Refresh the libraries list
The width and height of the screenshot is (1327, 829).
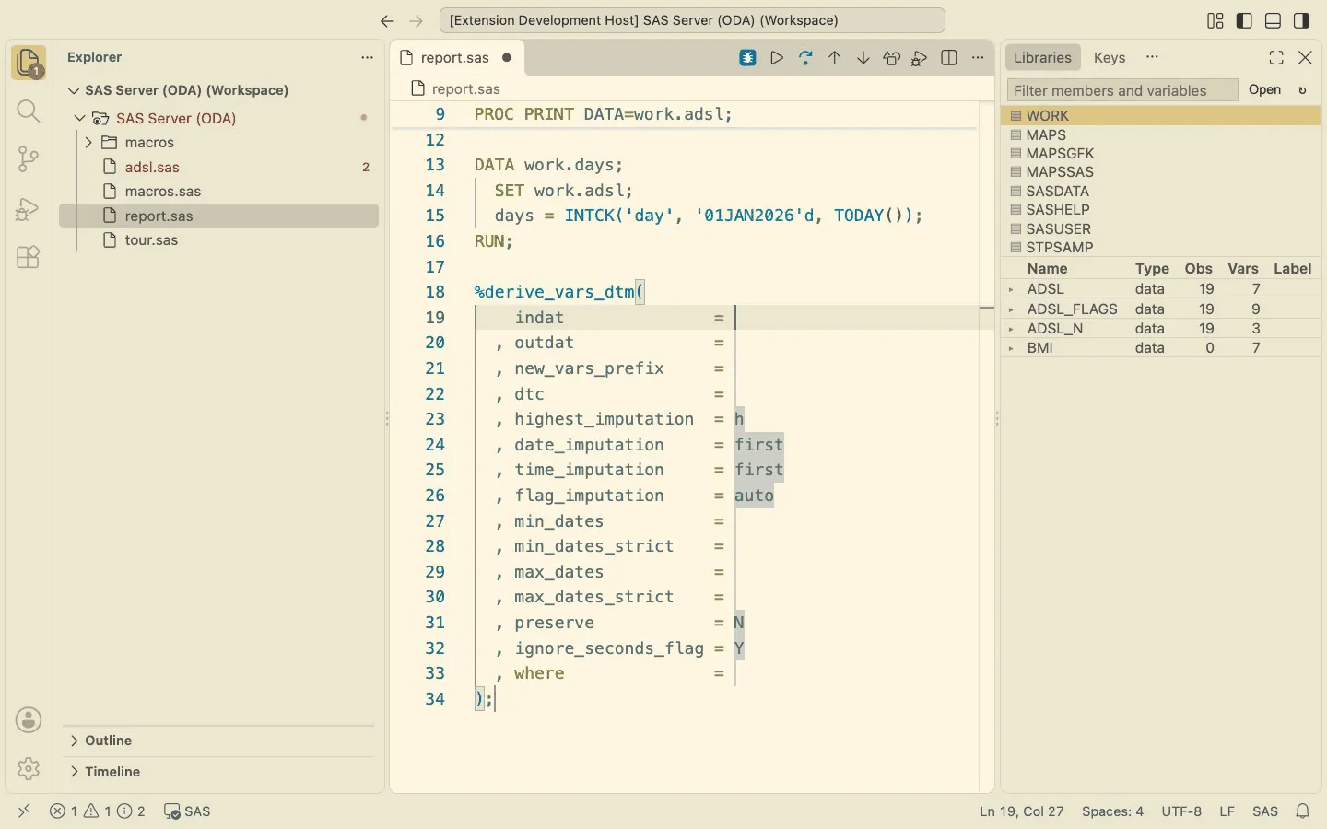(x=1303, y=90)
